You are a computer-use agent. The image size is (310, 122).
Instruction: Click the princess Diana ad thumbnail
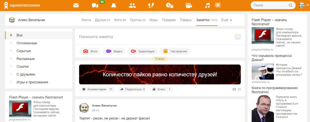coord(263,71)
